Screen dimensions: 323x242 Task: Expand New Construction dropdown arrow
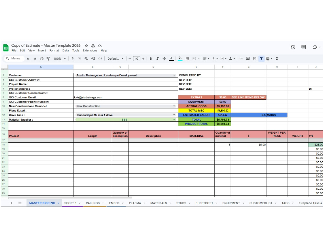click(174, 106)
